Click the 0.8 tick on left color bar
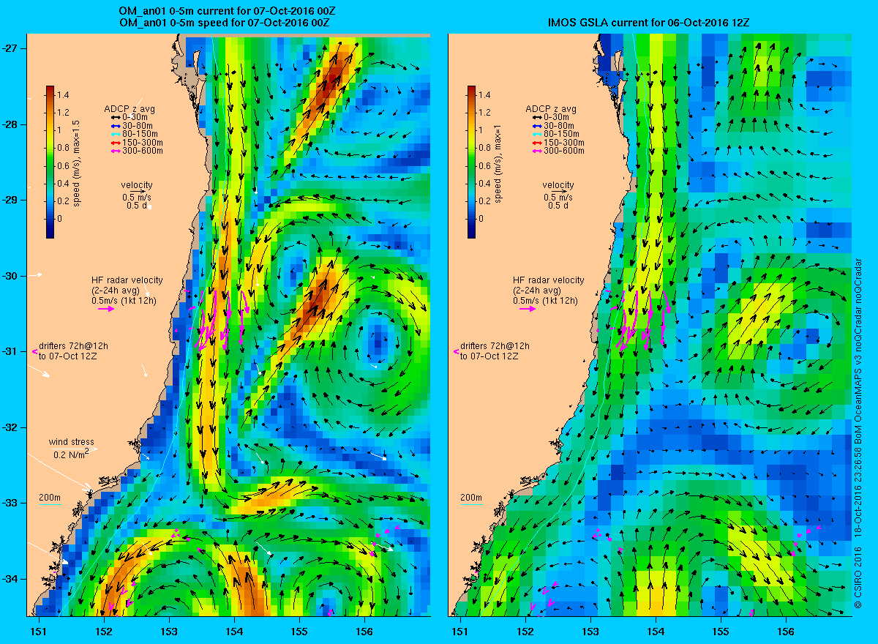 [65, 149]
